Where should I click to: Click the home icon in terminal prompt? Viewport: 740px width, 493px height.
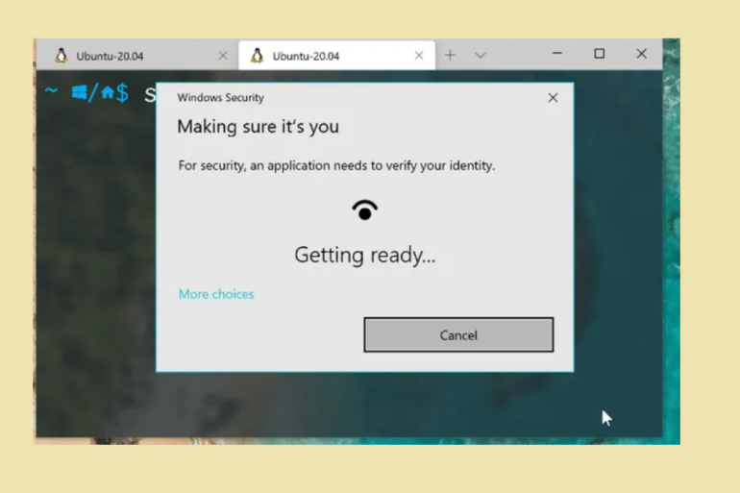pyautogui.click(x=108, y=92)
